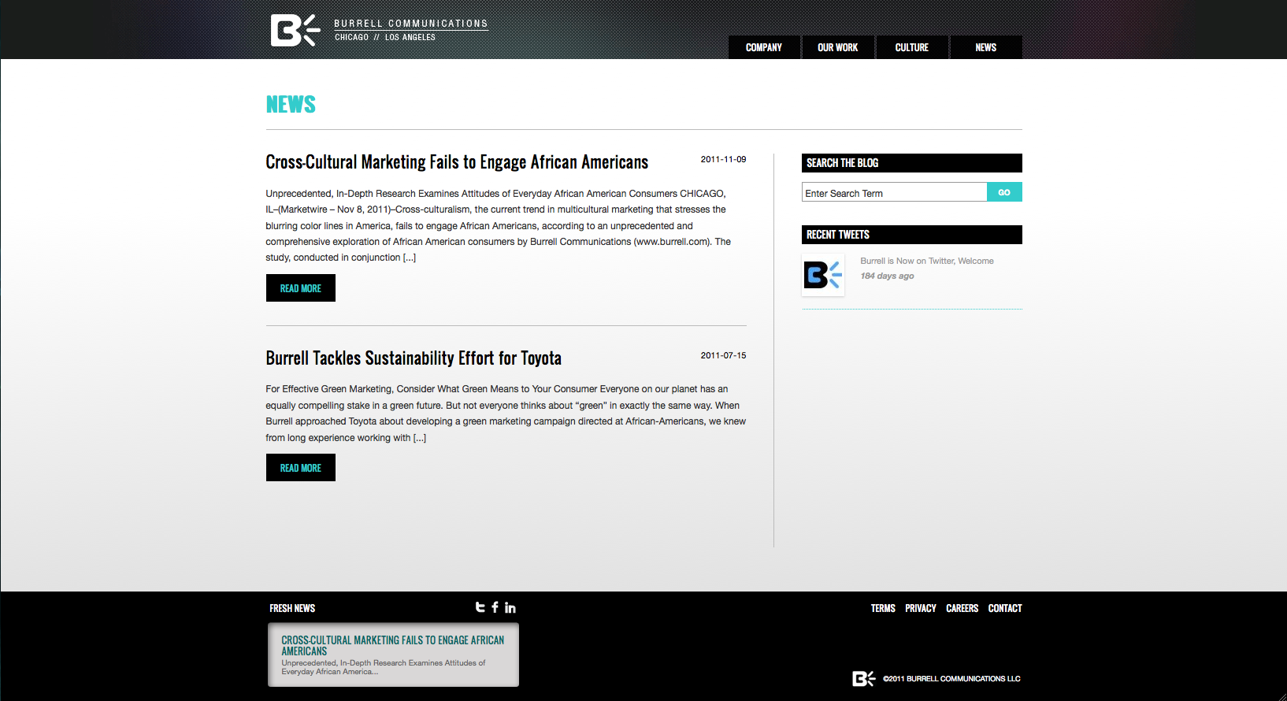Click the Fresh News featured story card
The image size is (1287, 701).
click(393, 655)
